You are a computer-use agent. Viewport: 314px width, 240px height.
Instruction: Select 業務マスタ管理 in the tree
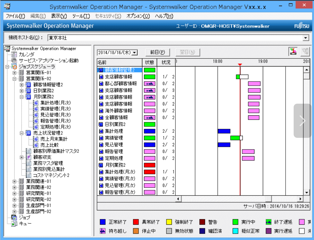coord(48,163)
